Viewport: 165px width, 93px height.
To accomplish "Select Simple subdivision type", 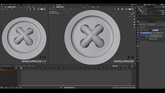I will [x=158, y=33].
